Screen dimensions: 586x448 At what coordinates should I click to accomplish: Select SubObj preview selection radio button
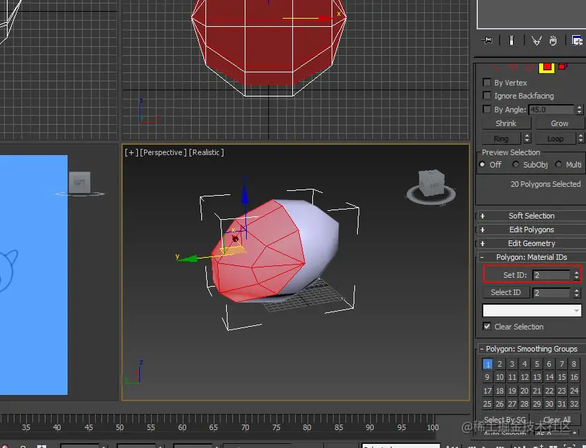tap(516, 165)
